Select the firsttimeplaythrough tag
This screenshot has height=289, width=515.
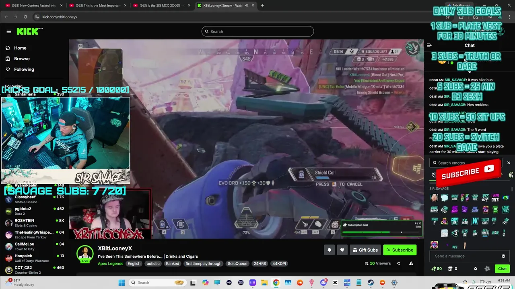(x=203, y=264)
